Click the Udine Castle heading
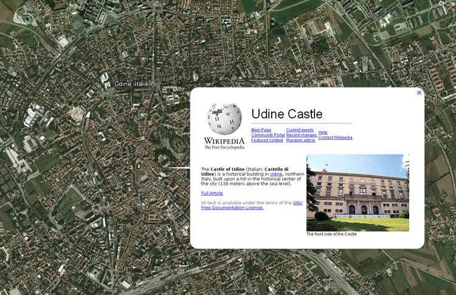 (287, 114)
